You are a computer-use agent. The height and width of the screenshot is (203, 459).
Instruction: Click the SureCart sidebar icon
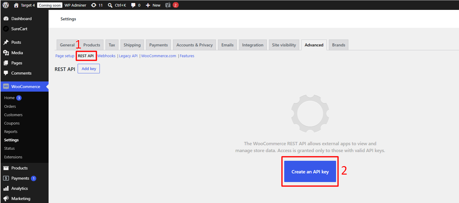click(6, 29)
